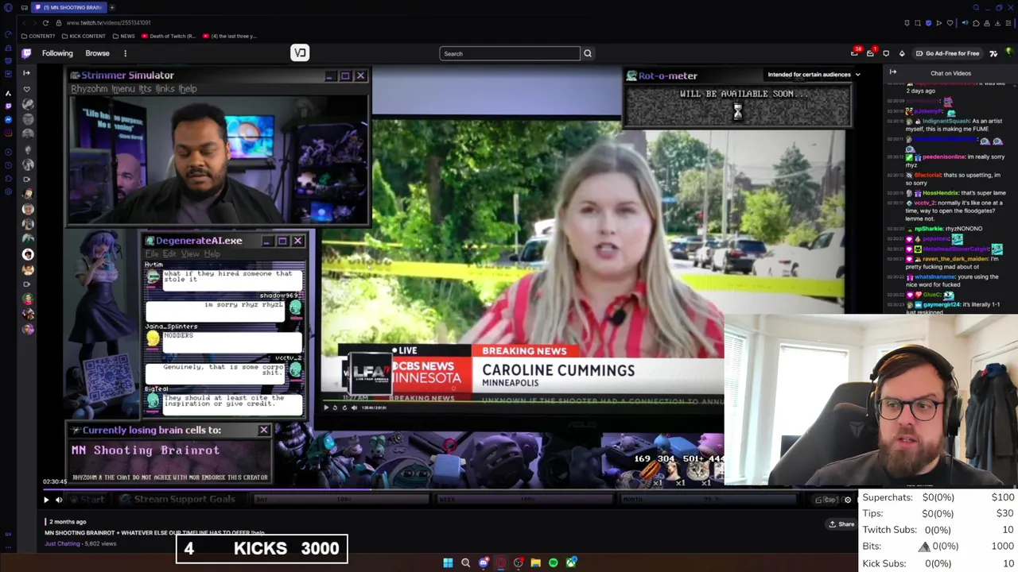Open the Browse page

pos(97,53)
